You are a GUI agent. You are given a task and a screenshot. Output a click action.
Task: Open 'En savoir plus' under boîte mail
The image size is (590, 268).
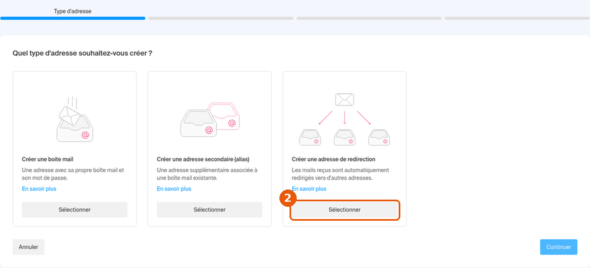[x=39, y=189]
